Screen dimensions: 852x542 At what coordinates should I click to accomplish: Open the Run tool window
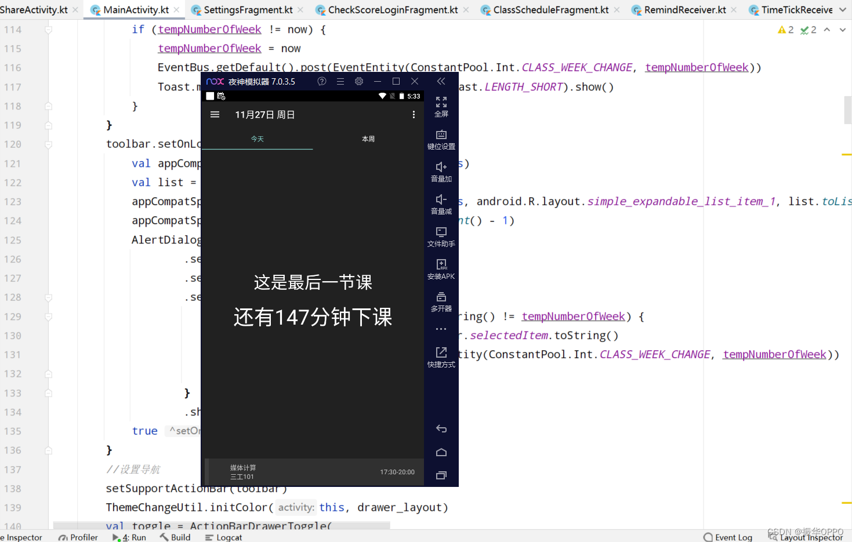[129, 537]
